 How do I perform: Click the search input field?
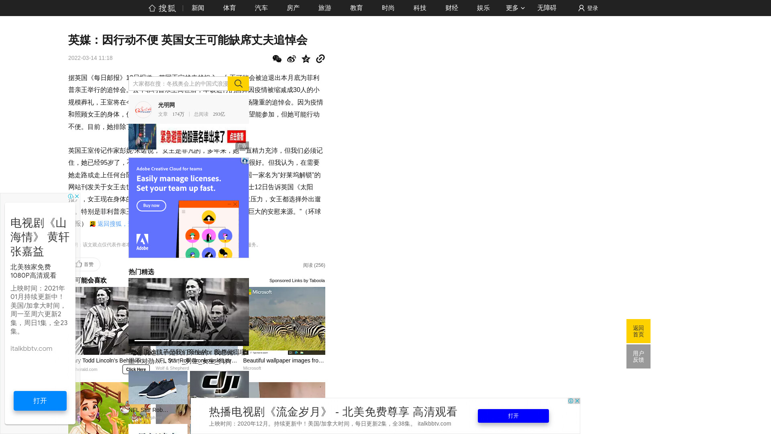pyautogui.click(x=179, y=84)
